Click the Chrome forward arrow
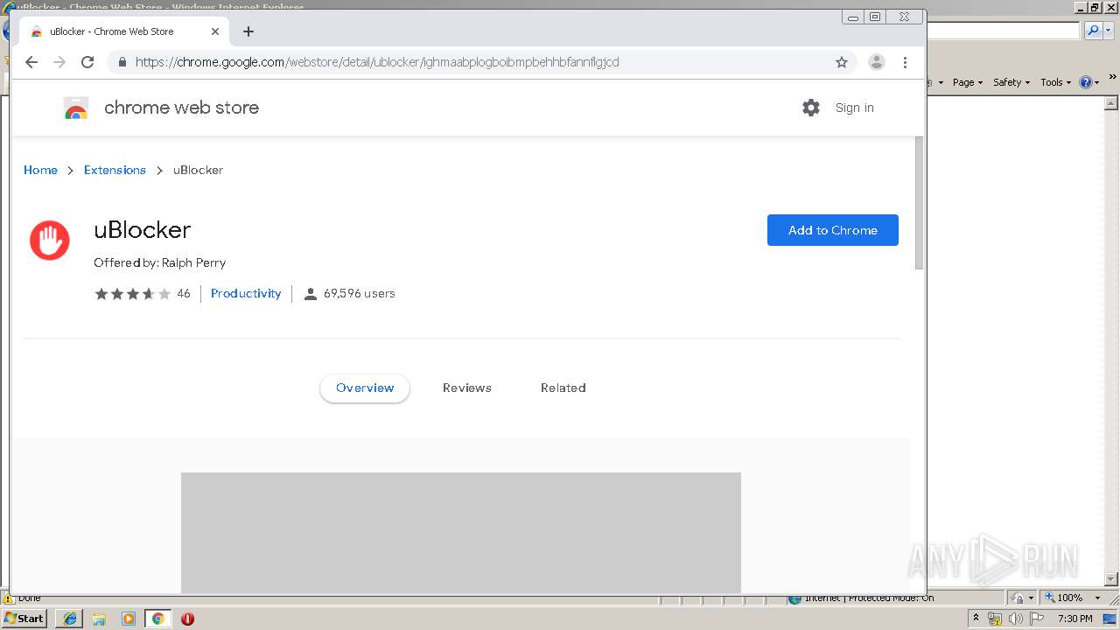1120x630 pixels. (x=59, y=62)
